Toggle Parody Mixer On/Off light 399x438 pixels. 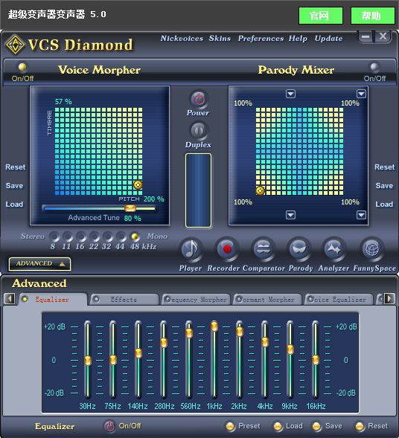pyautogui.click(x=374, y=67)
